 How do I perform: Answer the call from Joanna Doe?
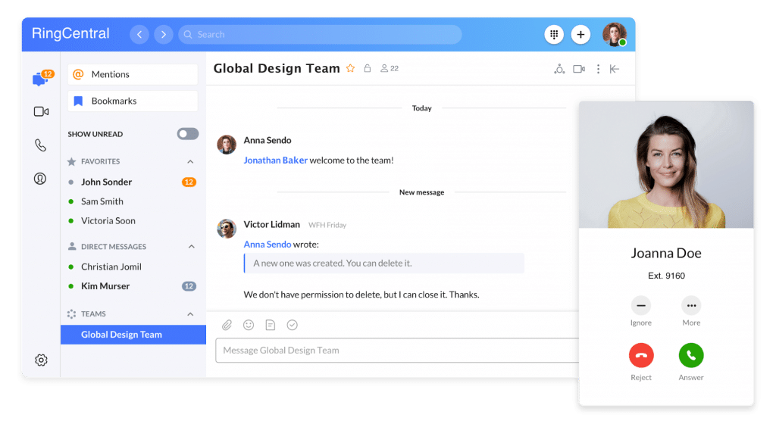[x=690, y=355]
